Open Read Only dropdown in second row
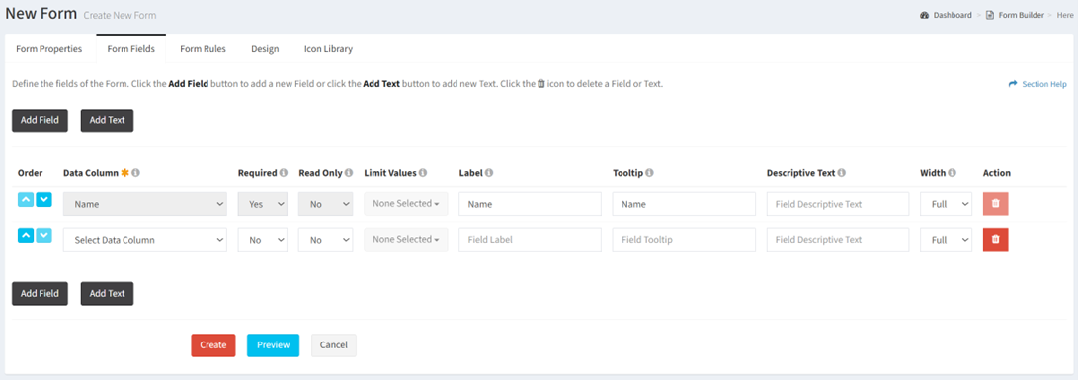The image size is (1078, 380). coord(326,240)
